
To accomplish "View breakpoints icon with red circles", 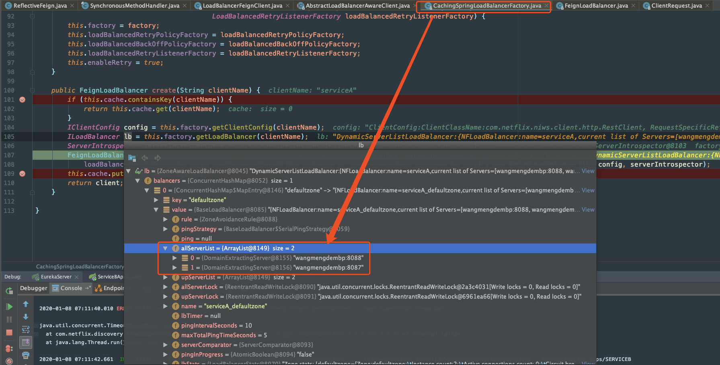I will pos(9,349).
